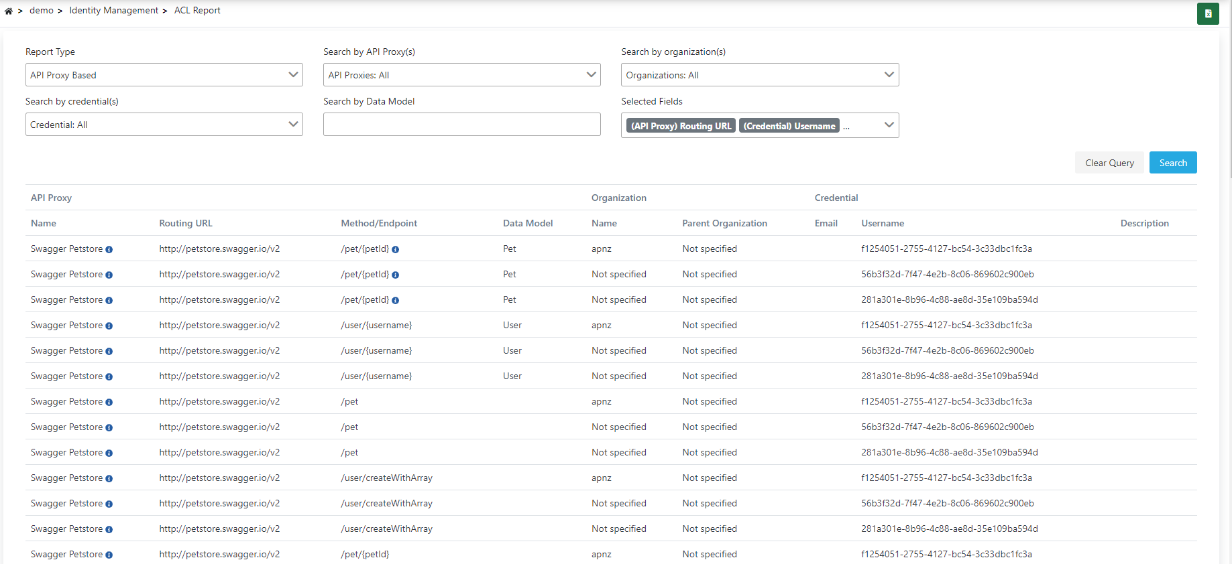Navigate to Identity Management breadcrumb

click(x=113, y=11)
